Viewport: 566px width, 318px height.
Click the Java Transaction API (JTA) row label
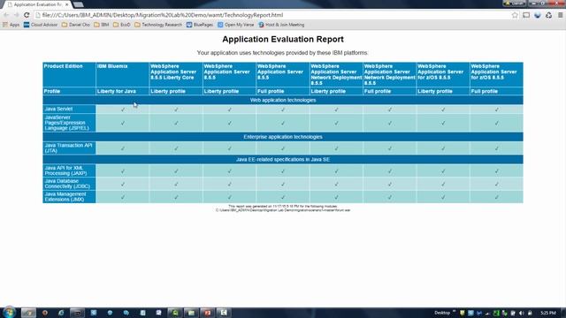pos(69,148)
